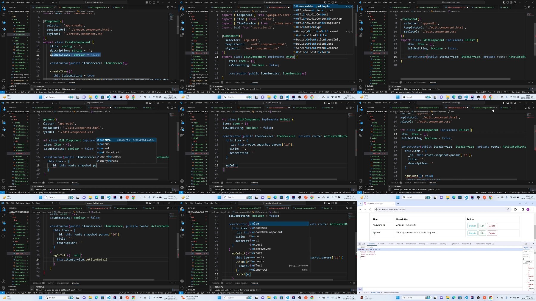
Task: Open the DevTools Network tab
Action: point(400,244)
